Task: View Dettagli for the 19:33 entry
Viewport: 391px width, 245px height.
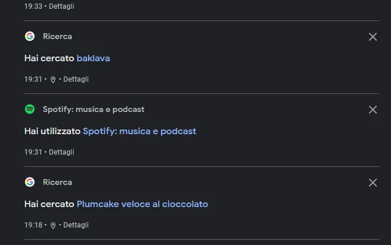Action: tap(61, 6)
